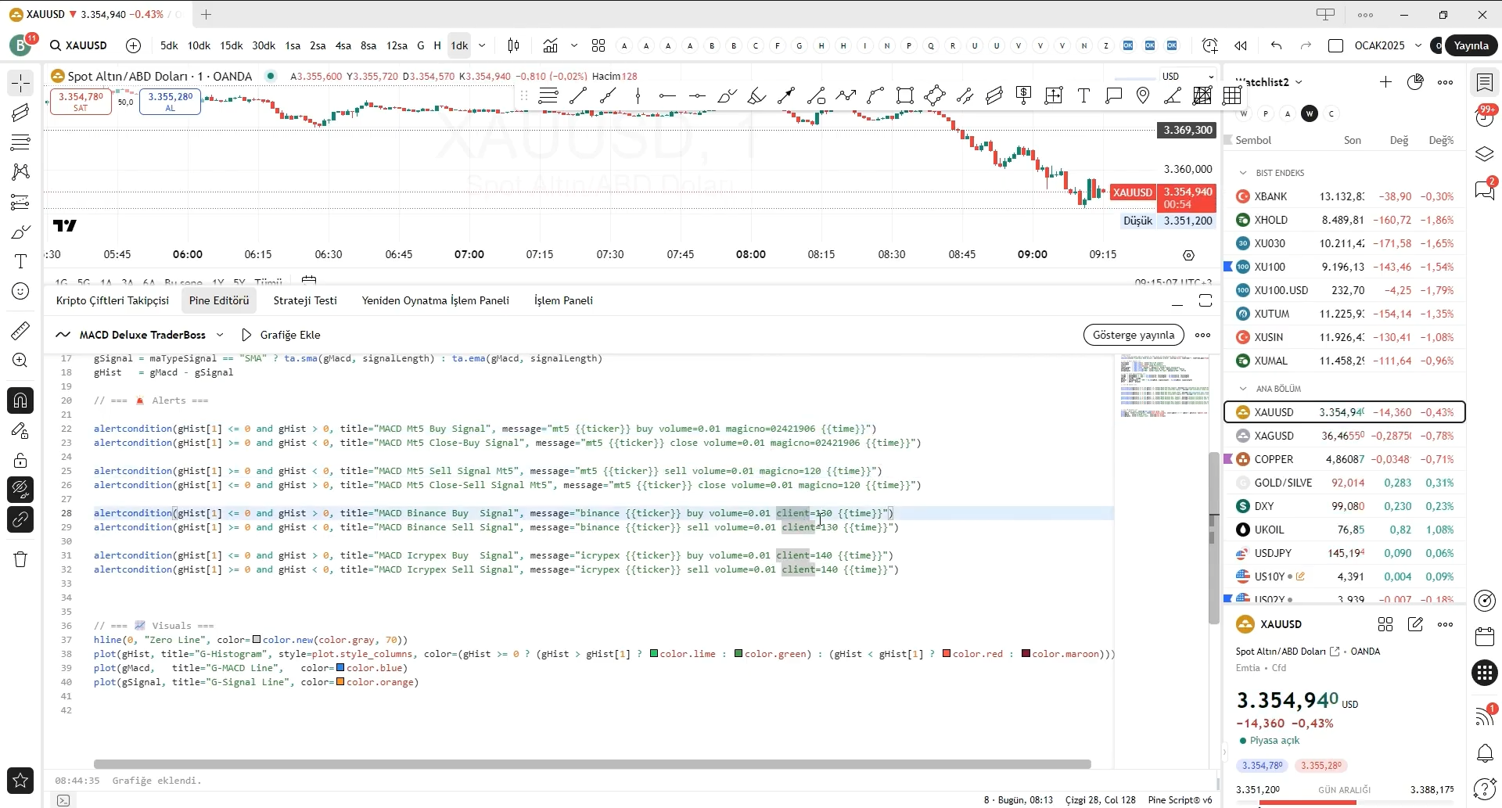Toggle magnet mode for drawings
This screenshot has width=1502, height=808.
[20, 400]
